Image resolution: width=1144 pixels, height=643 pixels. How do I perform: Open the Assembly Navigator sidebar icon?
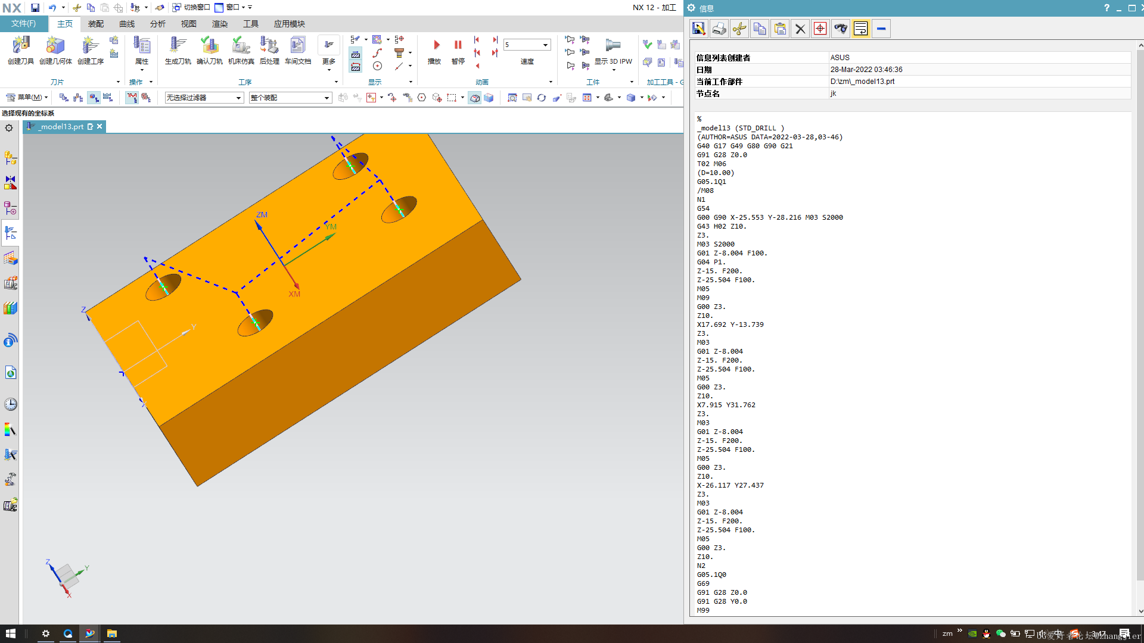(x=10, y=158)
